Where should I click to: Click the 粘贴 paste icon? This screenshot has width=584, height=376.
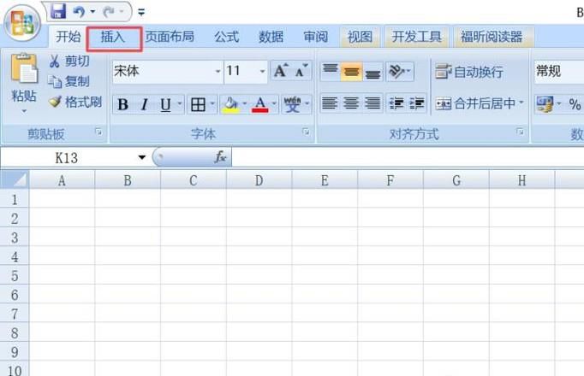pos(24,68)
